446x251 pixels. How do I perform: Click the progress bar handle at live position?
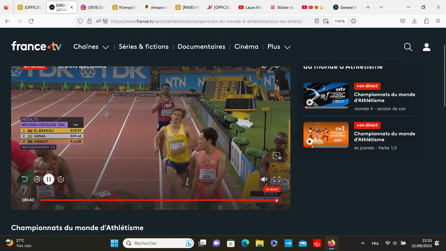point(277,200)
